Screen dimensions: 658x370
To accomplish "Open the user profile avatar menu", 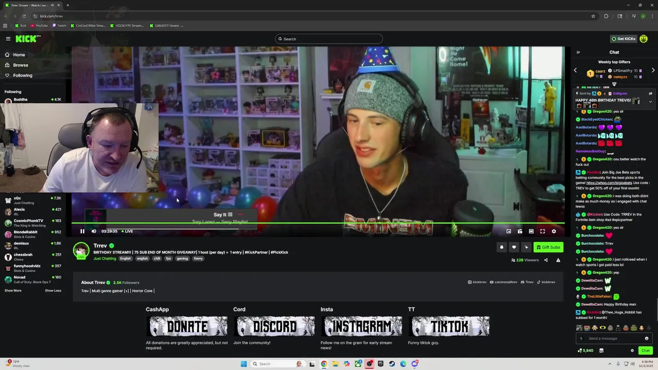I will coord(644,39).
